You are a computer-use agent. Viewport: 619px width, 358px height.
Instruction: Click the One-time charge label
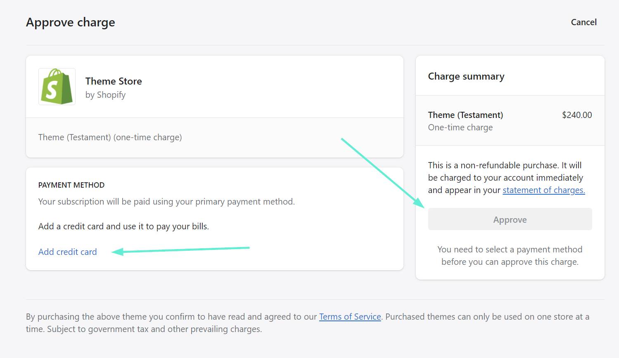pyautogui.click(x=460, y=127)
